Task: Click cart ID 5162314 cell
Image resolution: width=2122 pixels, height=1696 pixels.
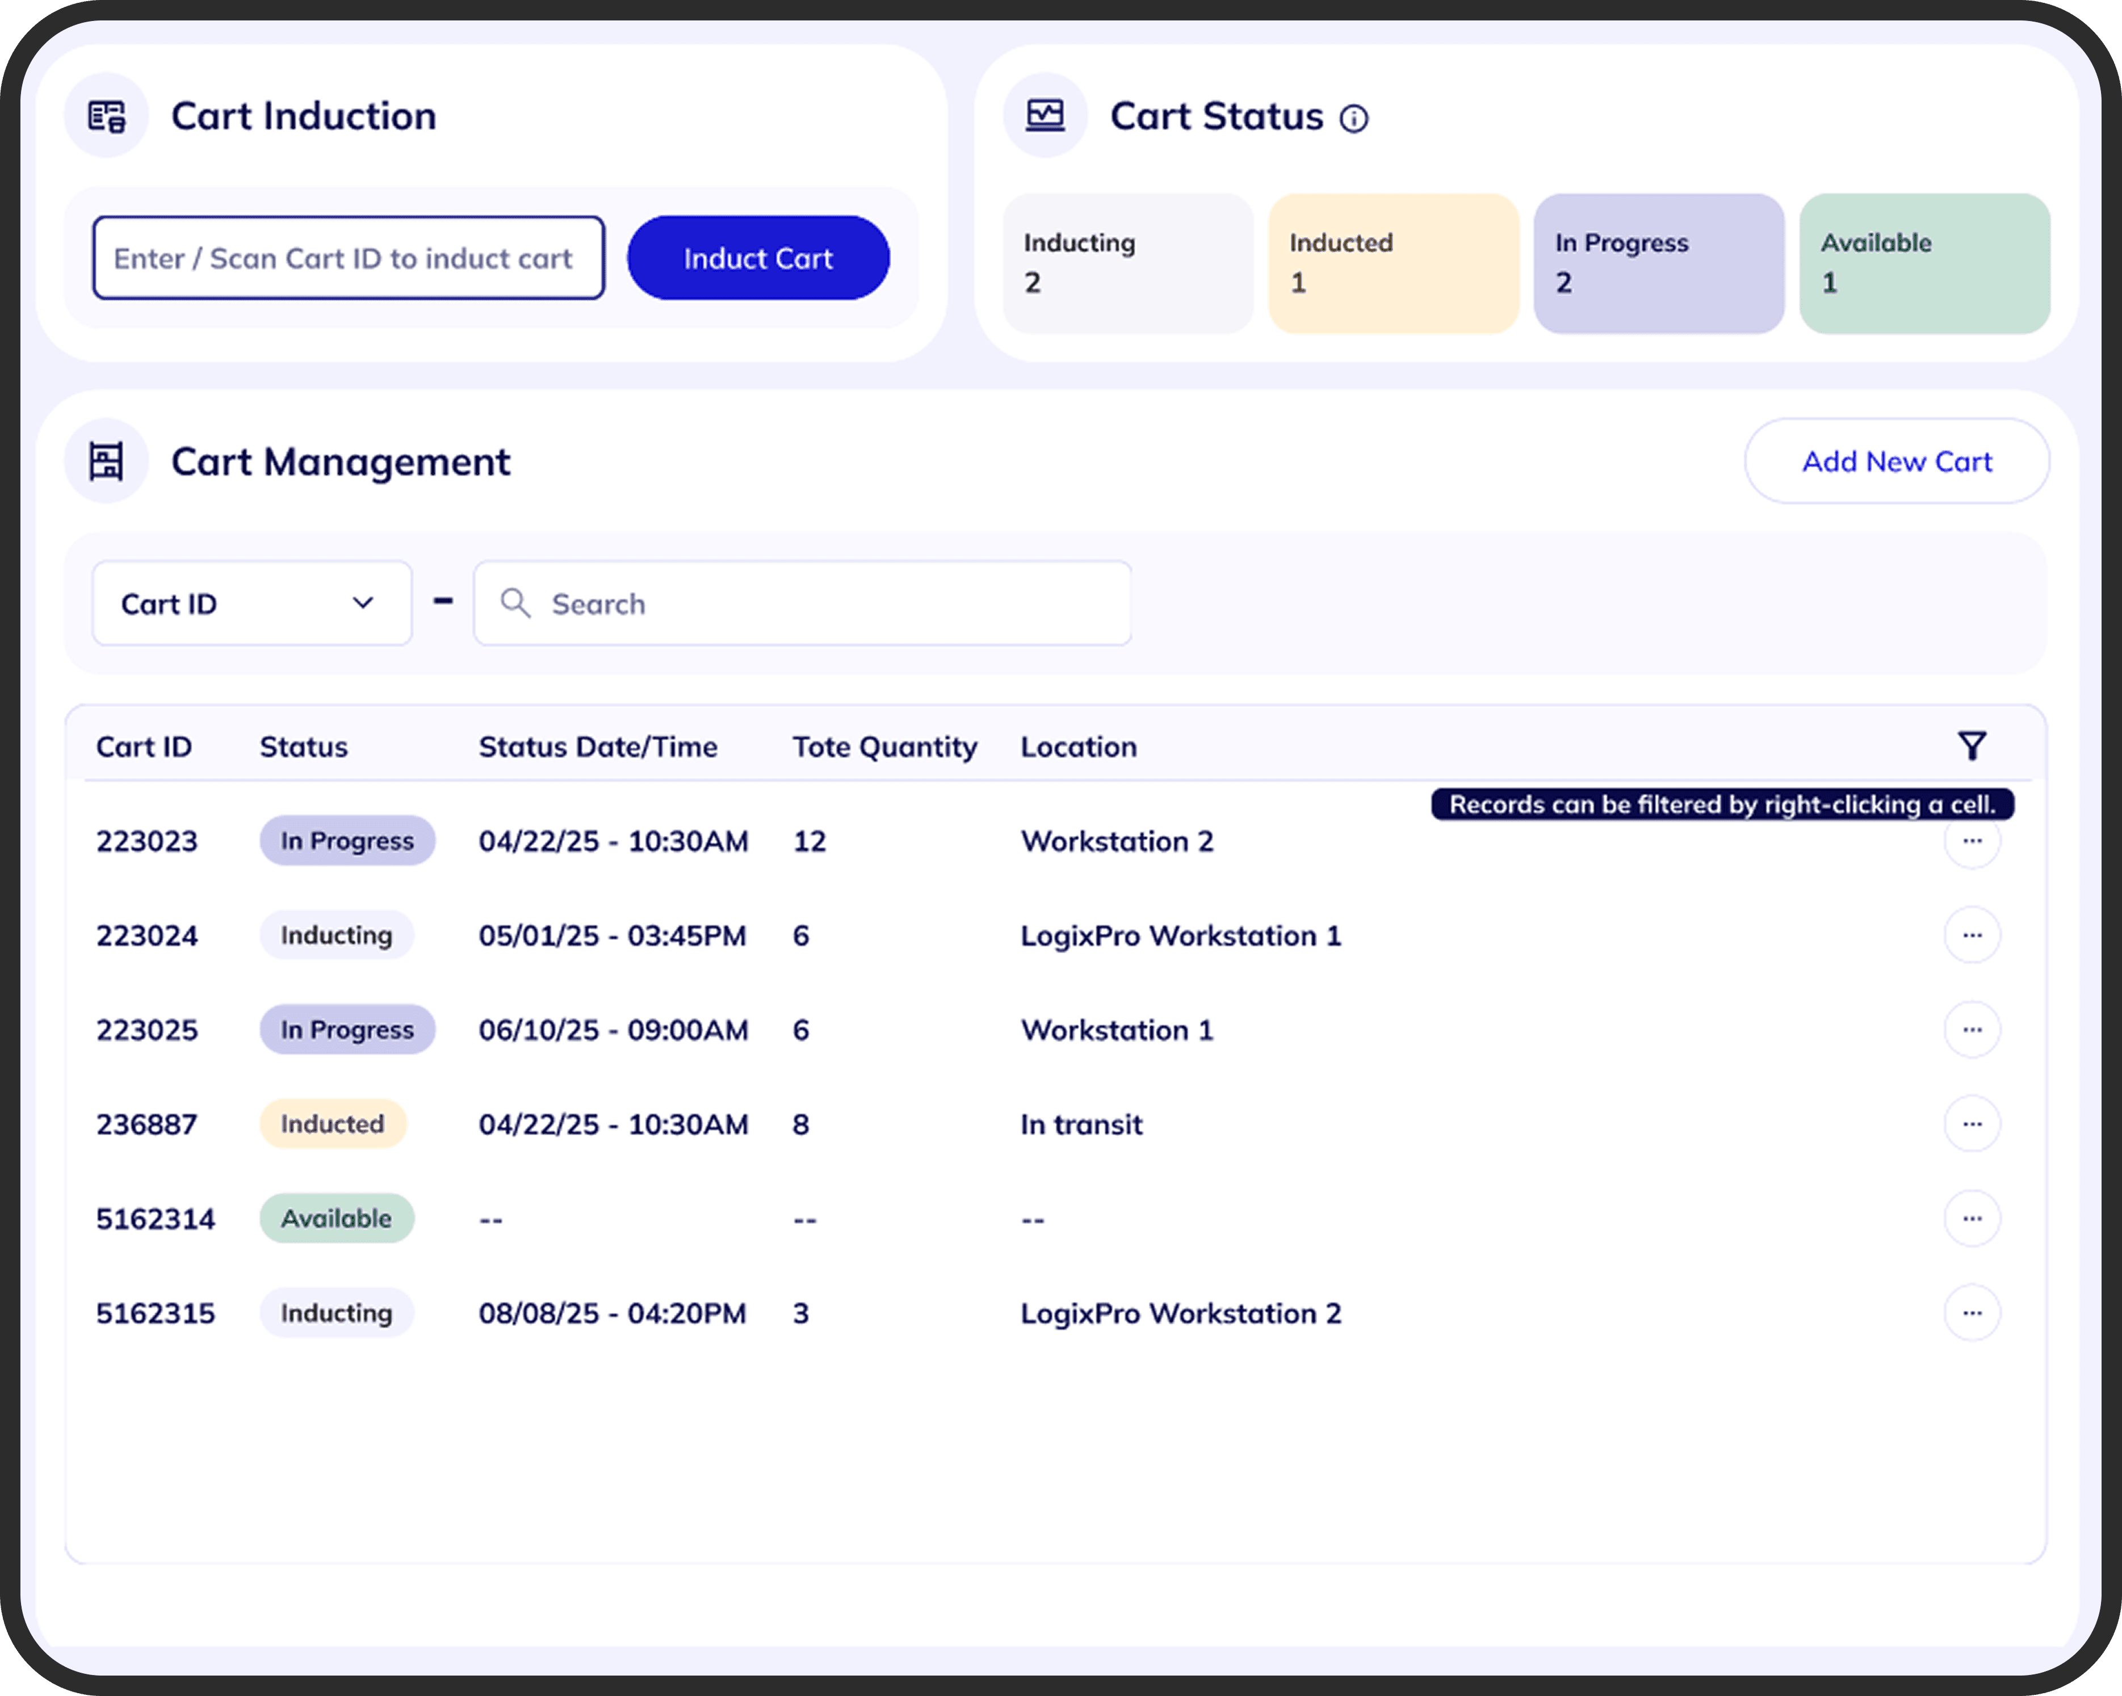Action: (156, 1220)
